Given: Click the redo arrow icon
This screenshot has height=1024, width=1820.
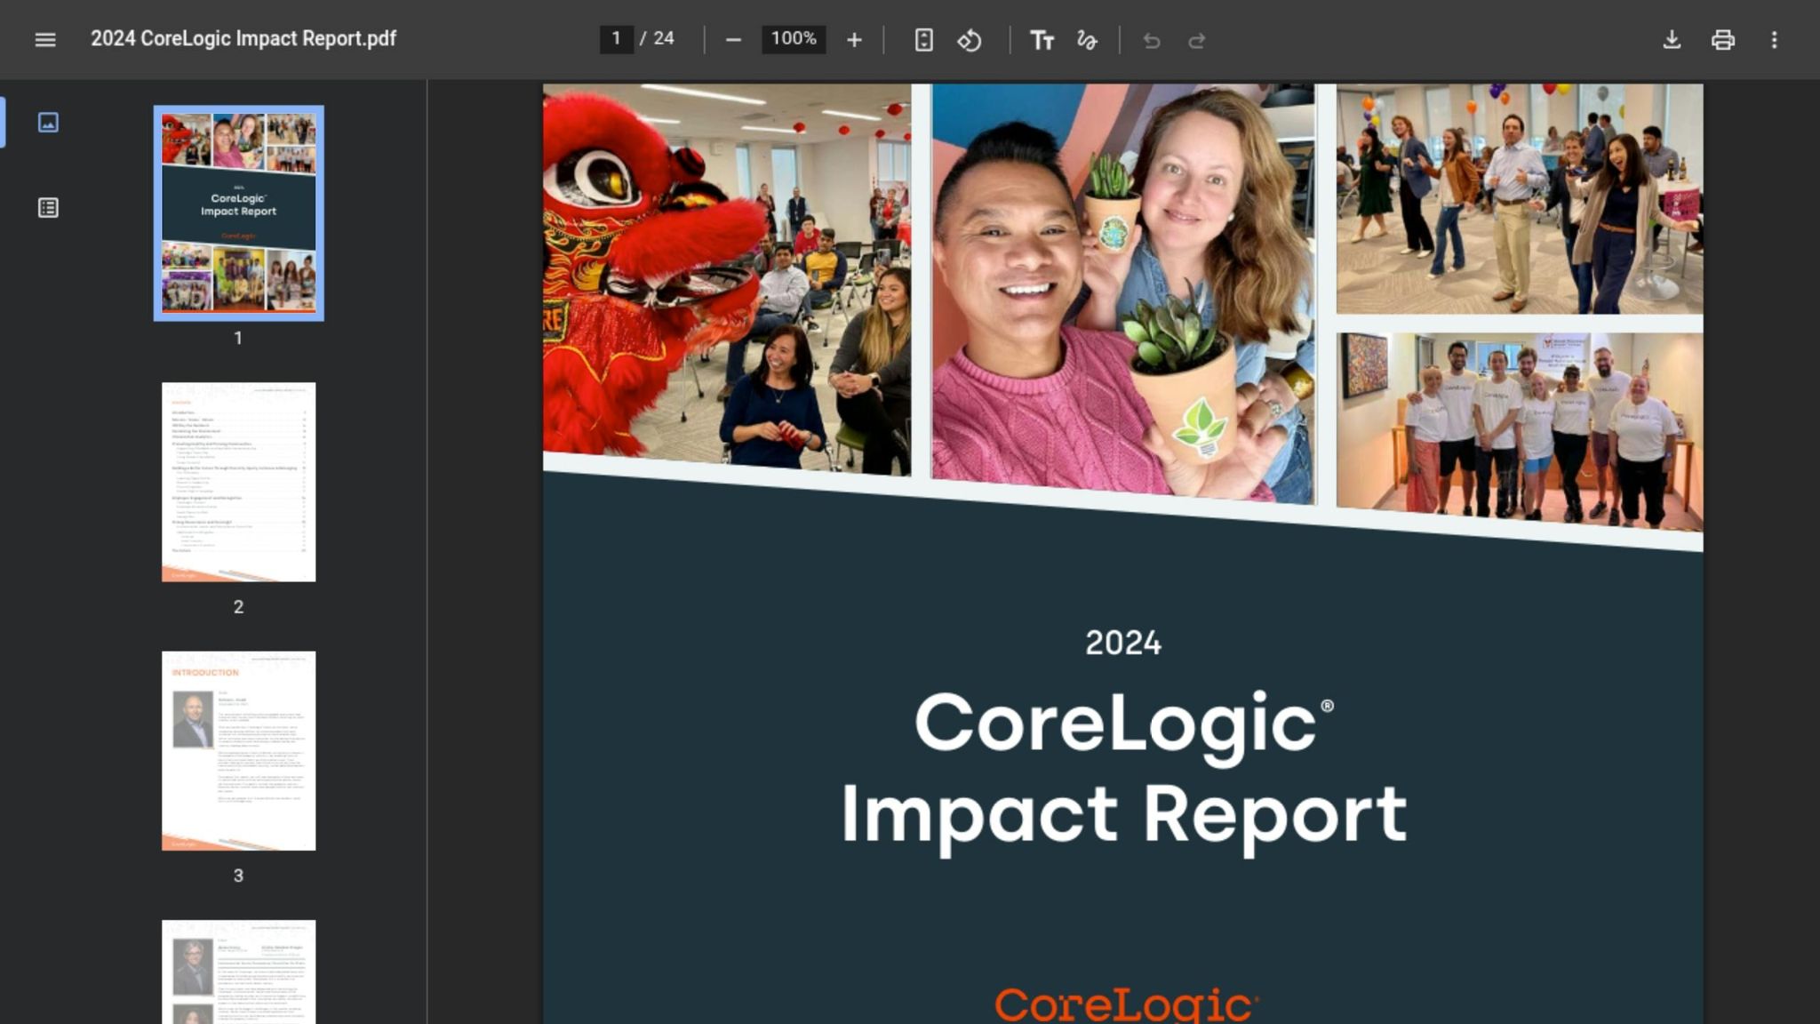Looking at the screenshot, I should [x=1197, y=40].
